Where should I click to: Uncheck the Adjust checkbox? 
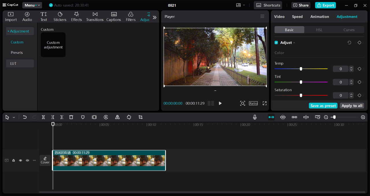[276, 42]
